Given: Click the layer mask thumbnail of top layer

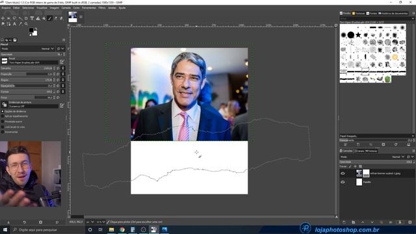Looking at the screenshot, I should pos(366,174).
